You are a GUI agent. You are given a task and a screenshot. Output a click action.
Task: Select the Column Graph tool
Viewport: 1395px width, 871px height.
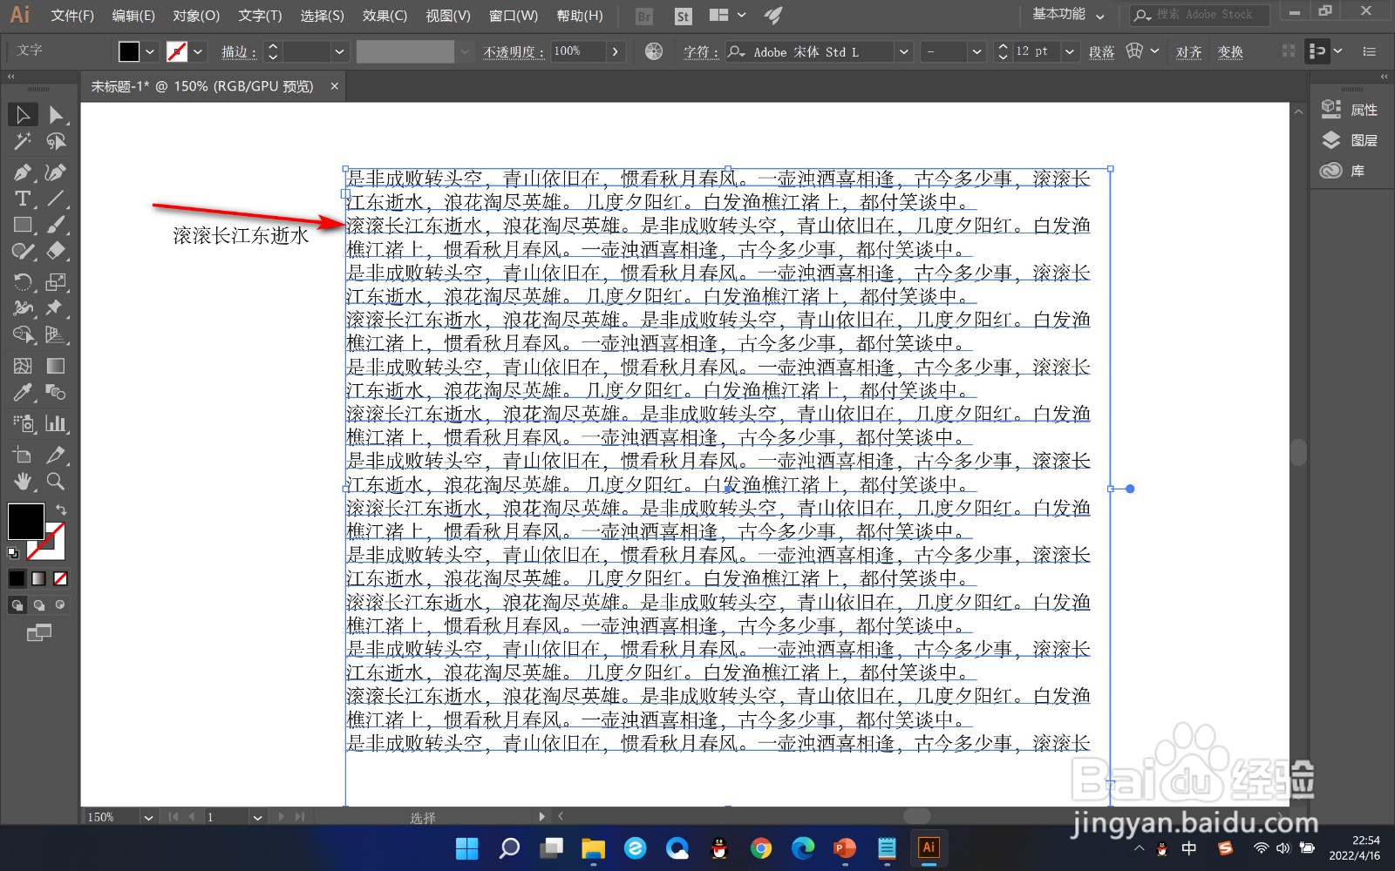point(56,423)
